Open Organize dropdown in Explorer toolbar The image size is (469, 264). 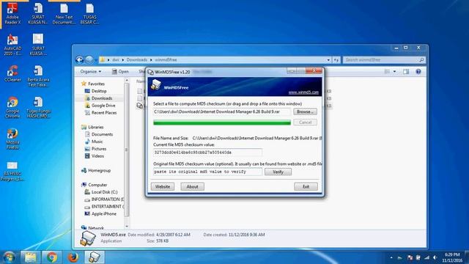pos(91,72)
